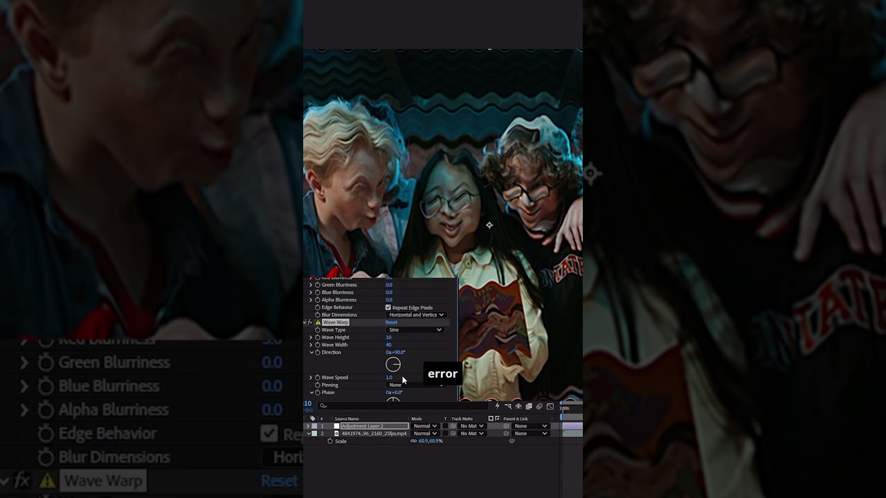
Task: Reset the Wave Warp effect
Action: (x=391, y=322)
